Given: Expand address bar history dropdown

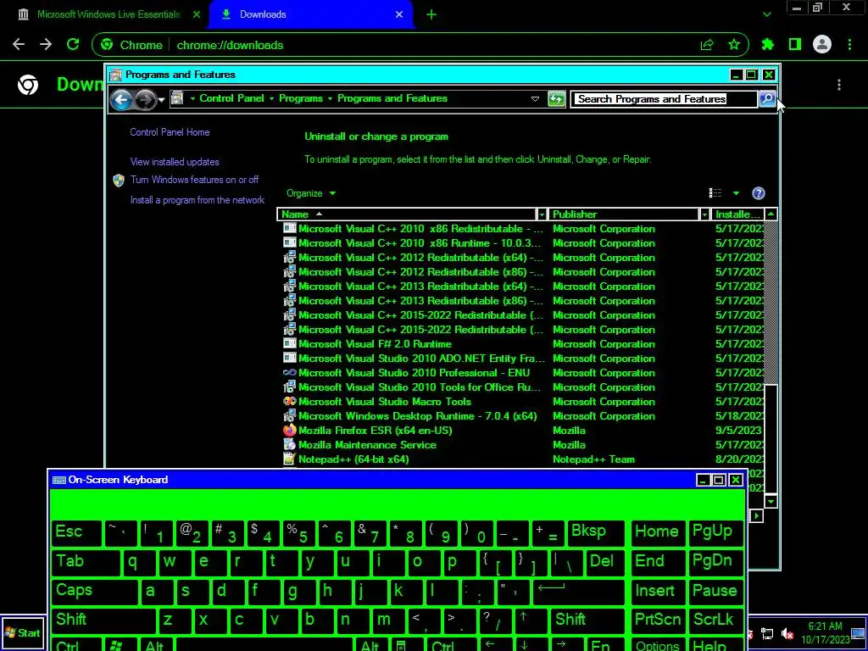Looking at the screenshot, I should 535,98.
